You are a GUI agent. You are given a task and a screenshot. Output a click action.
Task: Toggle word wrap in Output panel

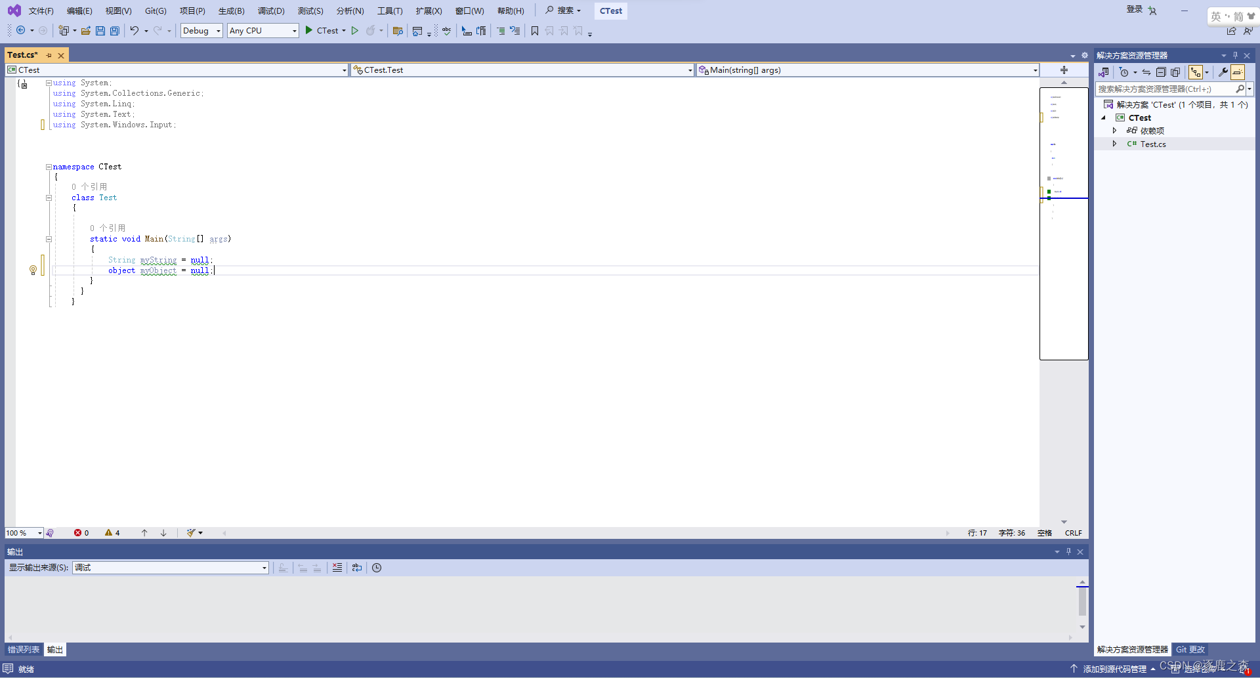tap(357, 568)
